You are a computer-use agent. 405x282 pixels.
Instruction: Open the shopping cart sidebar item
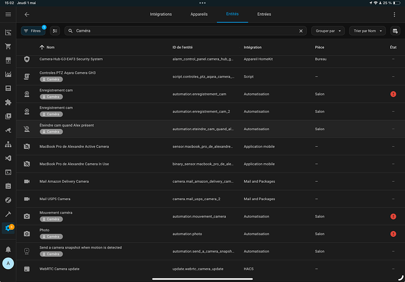click(x=8, y=46)
